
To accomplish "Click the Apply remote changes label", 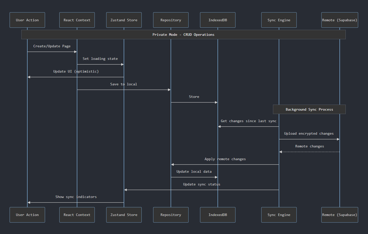I will click(225, 159).
